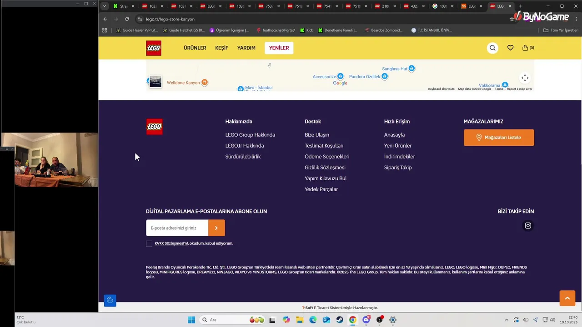Open the Instagram icon under Bizi Takip Edin
This screenshot has width=582, height=327.
528,225
